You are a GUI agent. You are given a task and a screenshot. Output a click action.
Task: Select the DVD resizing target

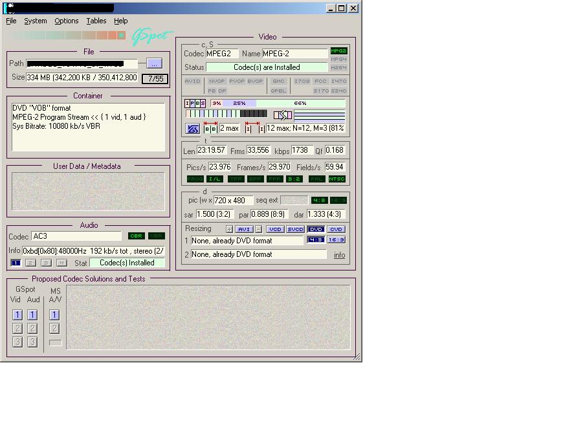pyautogui.click(x=316, y=229)
